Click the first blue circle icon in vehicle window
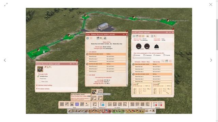The width and height of the screenshot is (218, 122). [134, 36]
